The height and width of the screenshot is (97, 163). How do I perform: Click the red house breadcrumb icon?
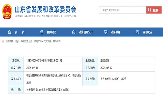coord(3,41)
